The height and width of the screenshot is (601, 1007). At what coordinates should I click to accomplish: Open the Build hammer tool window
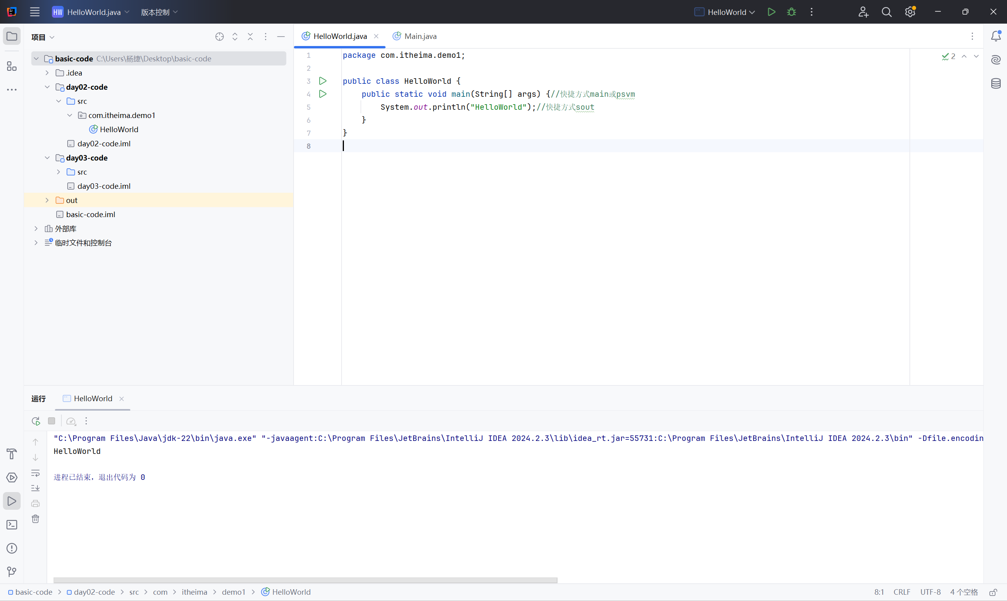[x=12, y=454]
